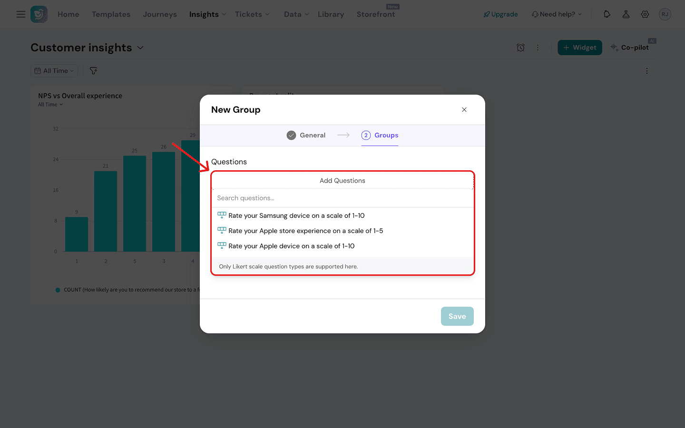The height and width of the screenshot is (428, 685).
Task: Expand the Need help? dropdown
Action: point(557,14)
